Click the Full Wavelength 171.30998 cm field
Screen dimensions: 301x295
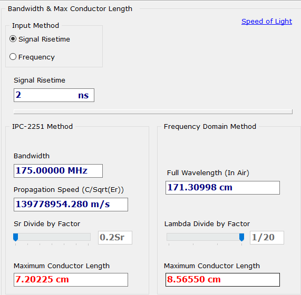tap(222, 188)
